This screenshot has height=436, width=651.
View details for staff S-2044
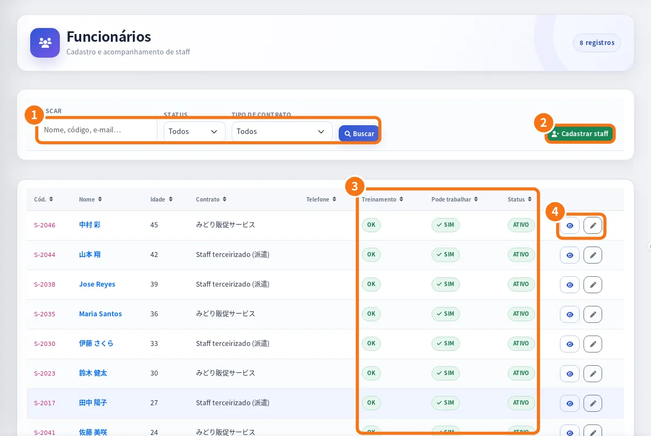tap(570, 255)
